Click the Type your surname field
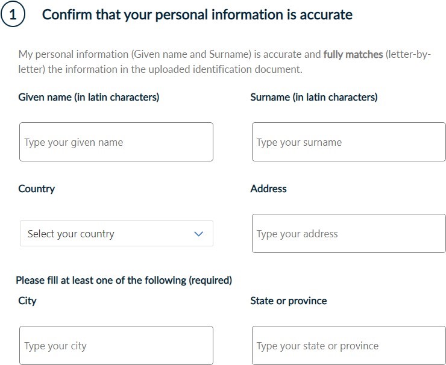The height and width of the screenshot is (365, 446). [x=348, y=142]
